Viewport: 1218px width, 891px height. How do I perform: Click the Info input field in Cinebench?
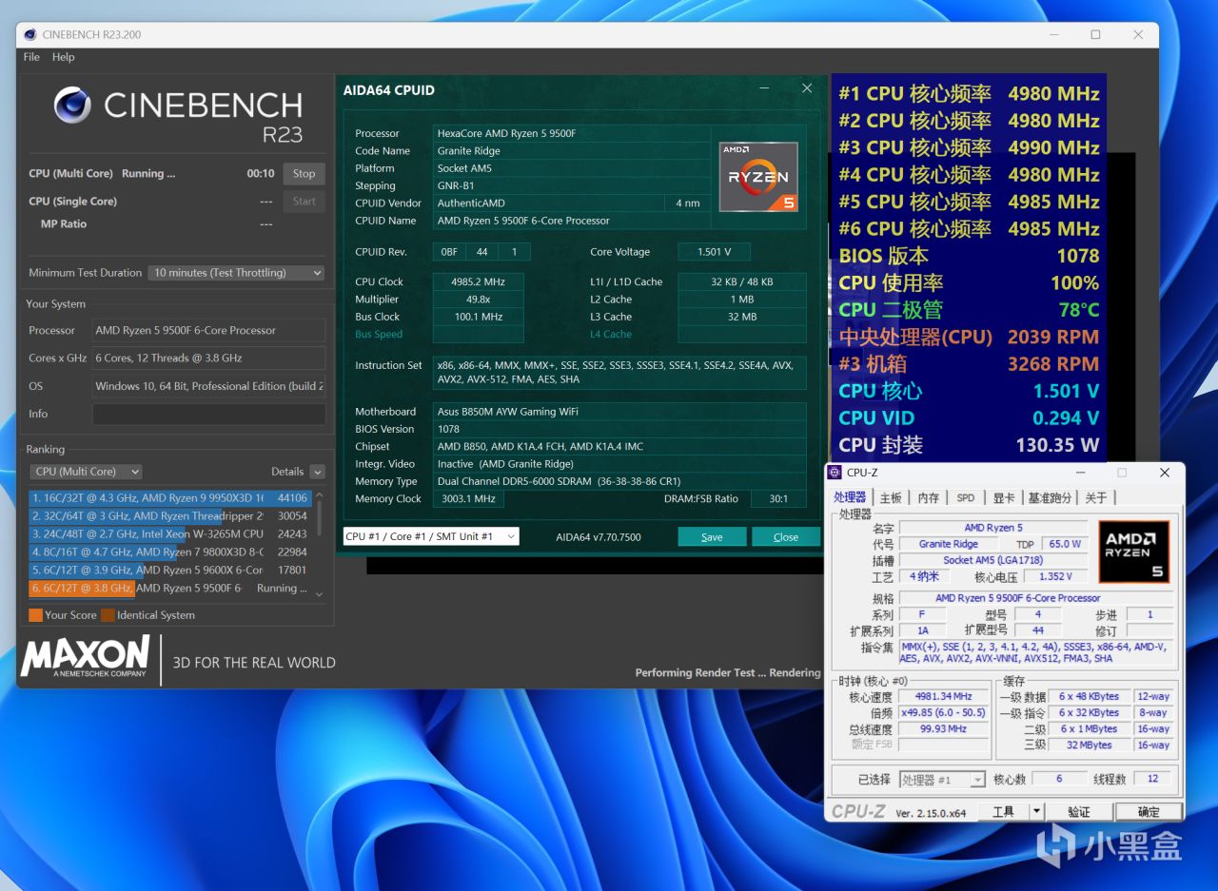point(208,414)
